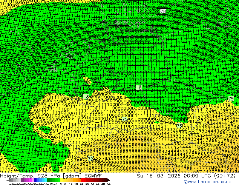Select the 'Height/Temp. 925 hPa [gdpm] ECMWF' title
Viewport: 239px width, 185px height.
[x=51, y=176]
